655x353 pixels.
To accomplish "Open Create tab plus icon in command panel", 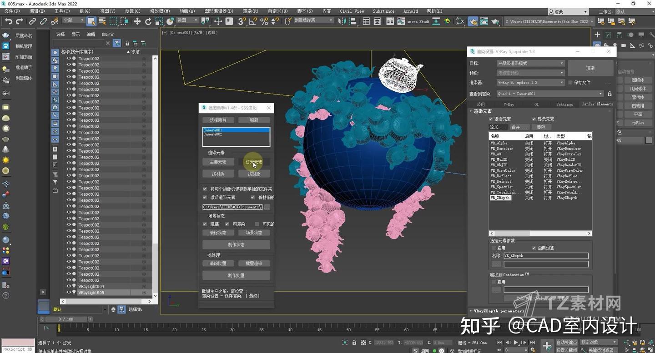I will point(598,35).
